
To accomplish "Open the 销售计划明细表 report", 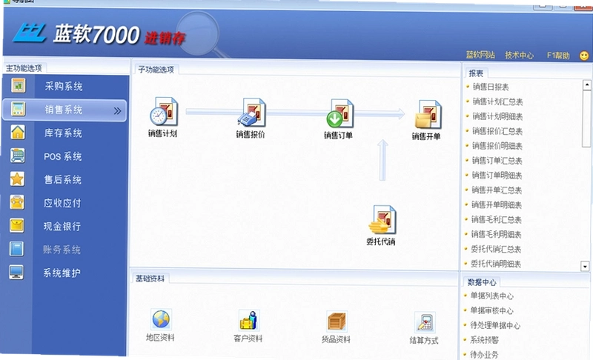I will (x=497, y=116).
